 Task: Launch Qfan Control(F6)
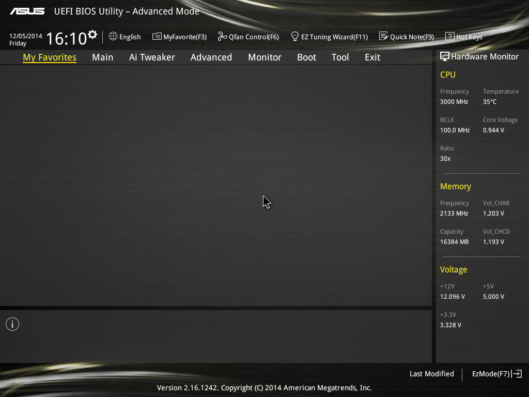pyautogui.click(x=248, y=37)
